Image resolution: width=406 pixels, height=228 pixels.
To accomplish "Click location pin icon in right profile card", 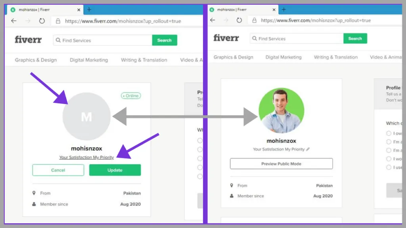I will coord(232,185).
